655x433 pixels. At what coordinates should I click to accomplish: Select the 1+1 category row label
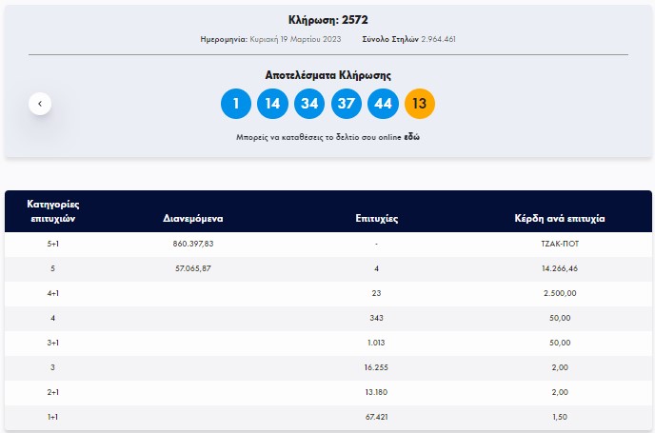(x=52, y=417)
